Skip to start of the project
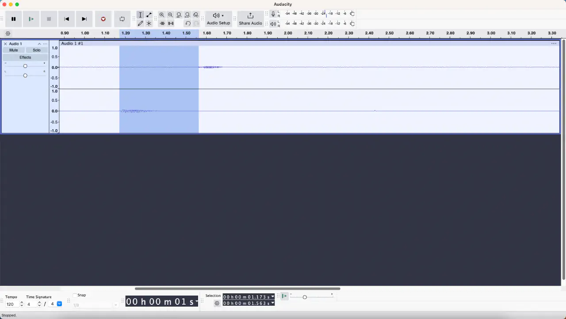The image size is (566, 319). 66,19
